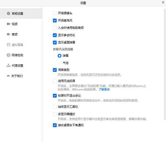
Task: Uncheck the 开启麦克风 option
Action: (x=55, y=20)
